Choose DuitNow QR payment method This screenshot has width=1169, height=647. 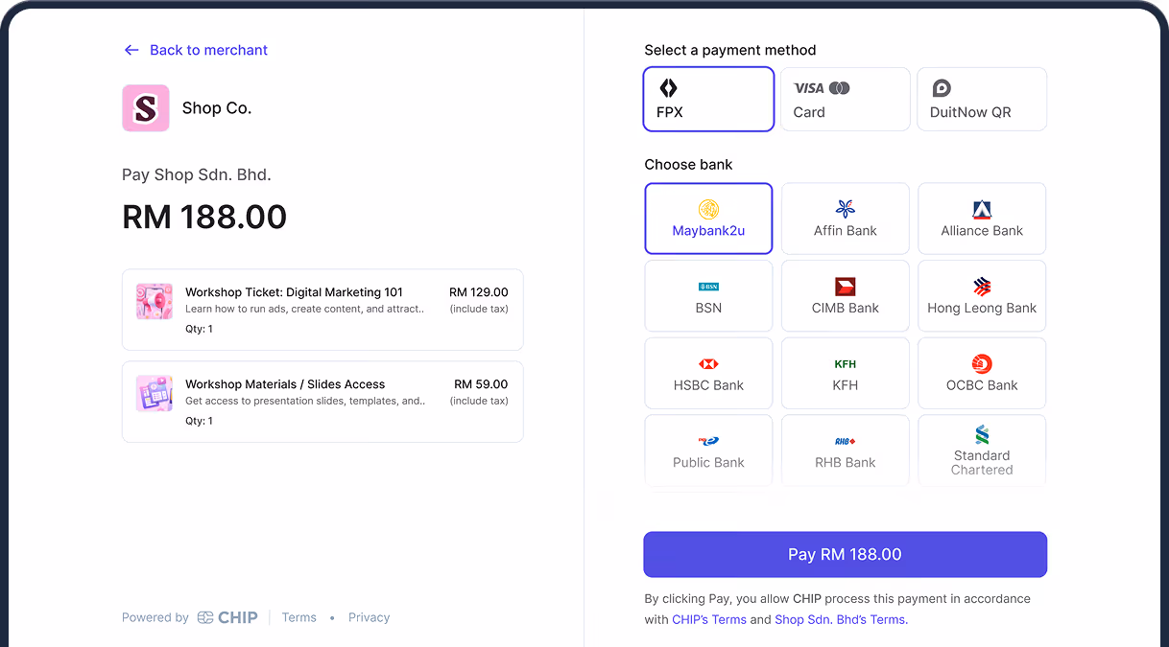click(x=982, y=99)
